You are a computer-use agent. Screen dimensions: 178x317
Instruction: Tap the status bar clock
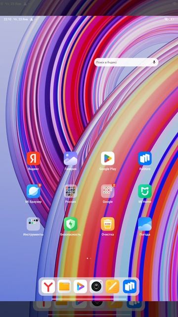point(7,19)
